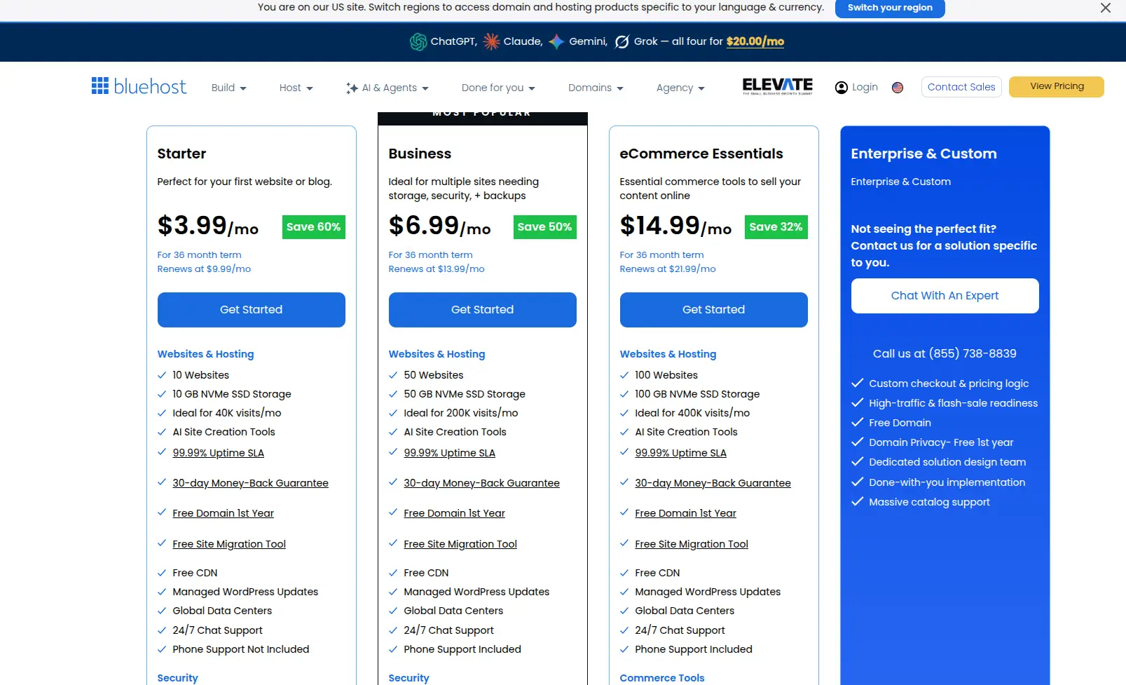Click Business Free Domain 1st Year link
This screenshot has width=1126, height=685.
pos(455,513)
